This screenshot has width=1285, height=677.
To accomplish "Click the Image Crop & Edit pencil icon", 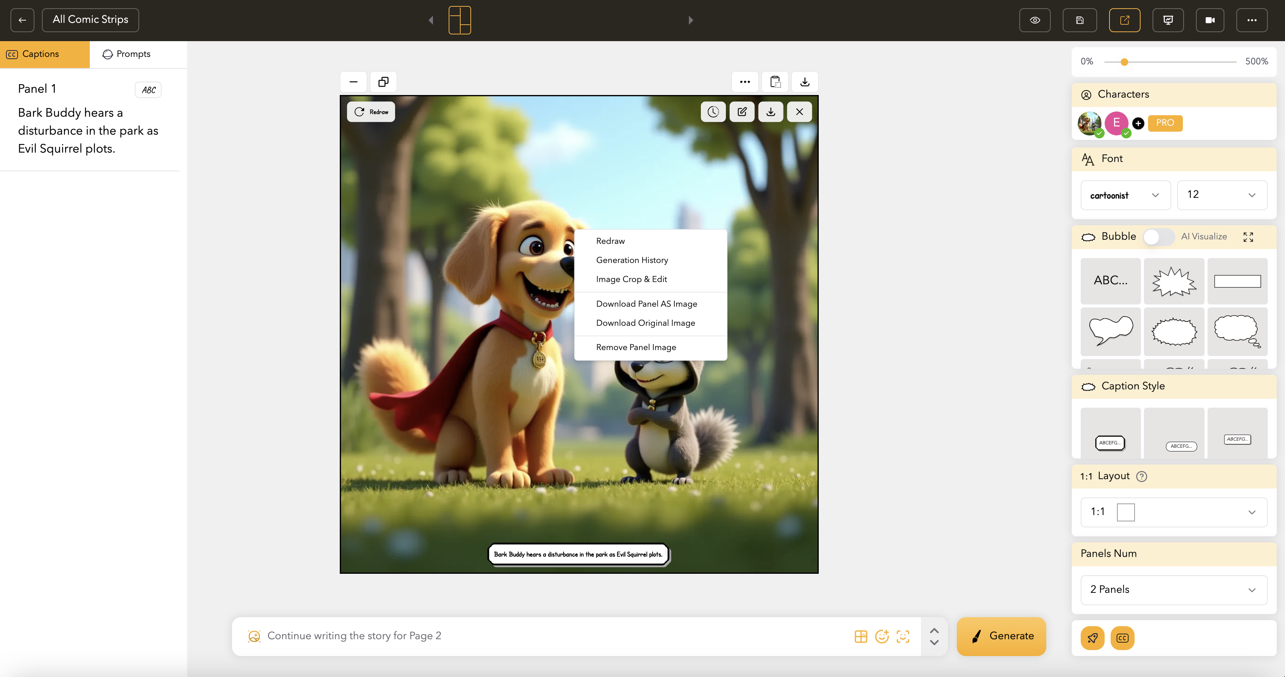I will 742,112.
